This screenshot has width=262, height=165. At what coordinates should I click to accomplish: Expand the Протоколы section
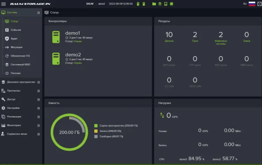tap(38, 91)
